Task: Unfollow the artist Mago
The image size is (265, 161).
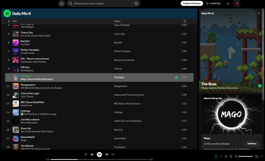Action: click(252, 144)
